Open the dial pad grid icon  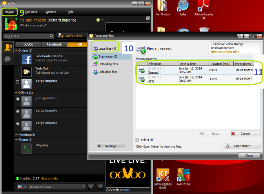coord(100,187)
